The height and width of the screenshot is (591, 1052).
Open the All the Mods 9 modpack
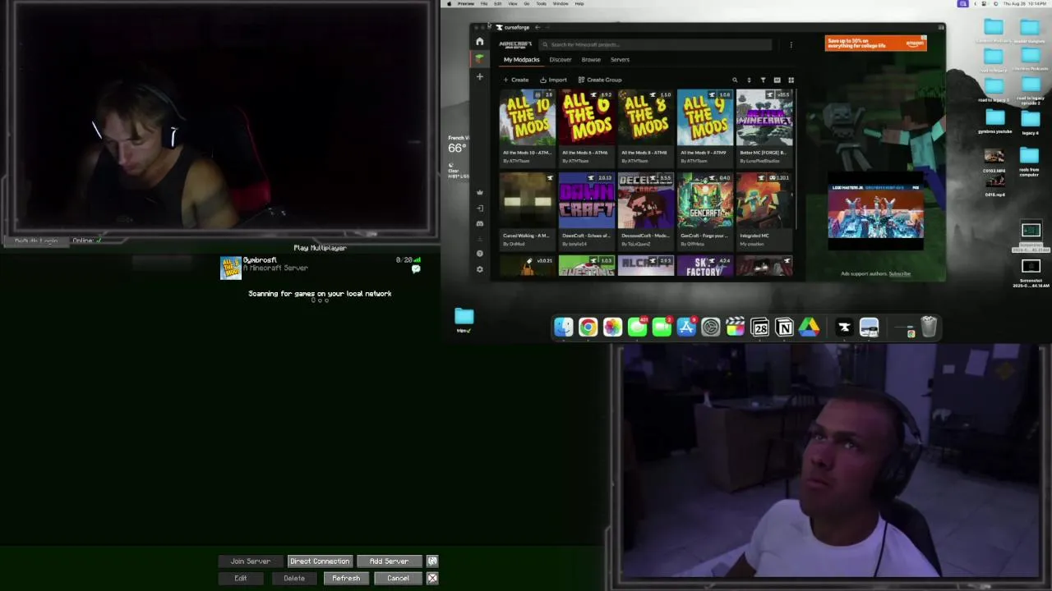coord(705,126)
